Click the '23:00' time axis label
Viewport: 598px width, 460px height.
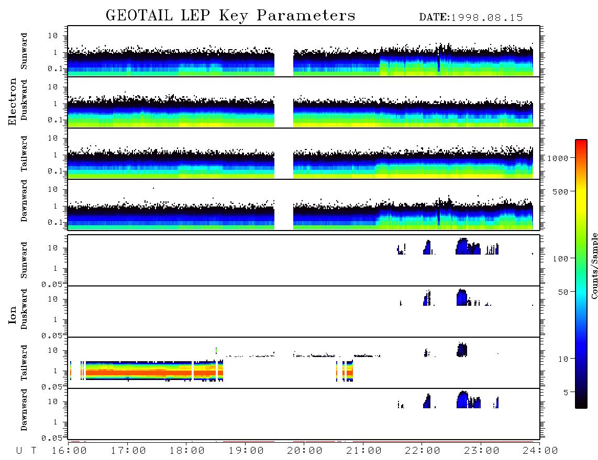coord(482,451)
